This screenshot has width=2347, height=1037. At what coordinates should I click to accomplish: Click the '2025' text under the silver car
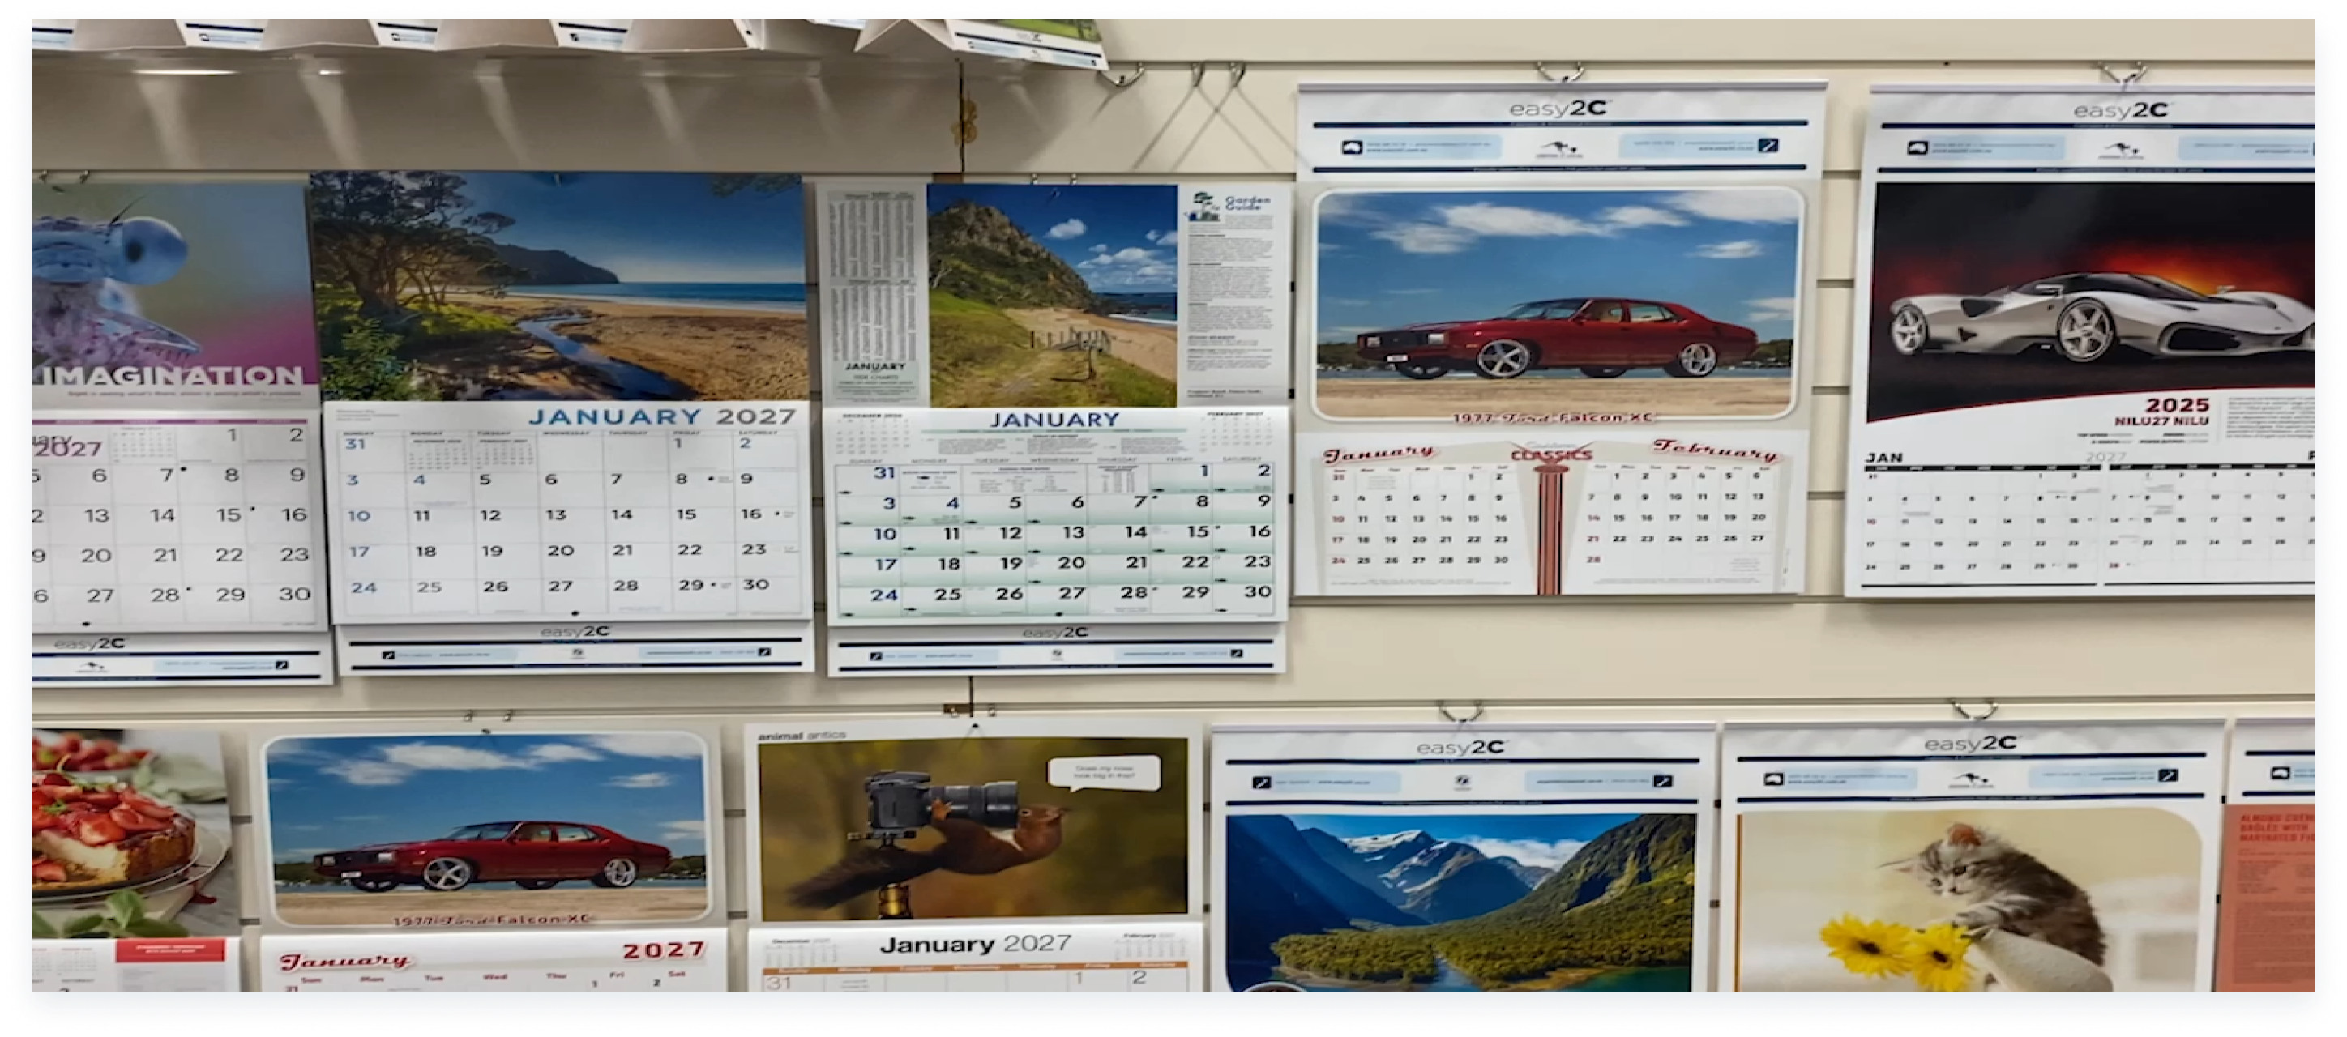pos(2178,404)
